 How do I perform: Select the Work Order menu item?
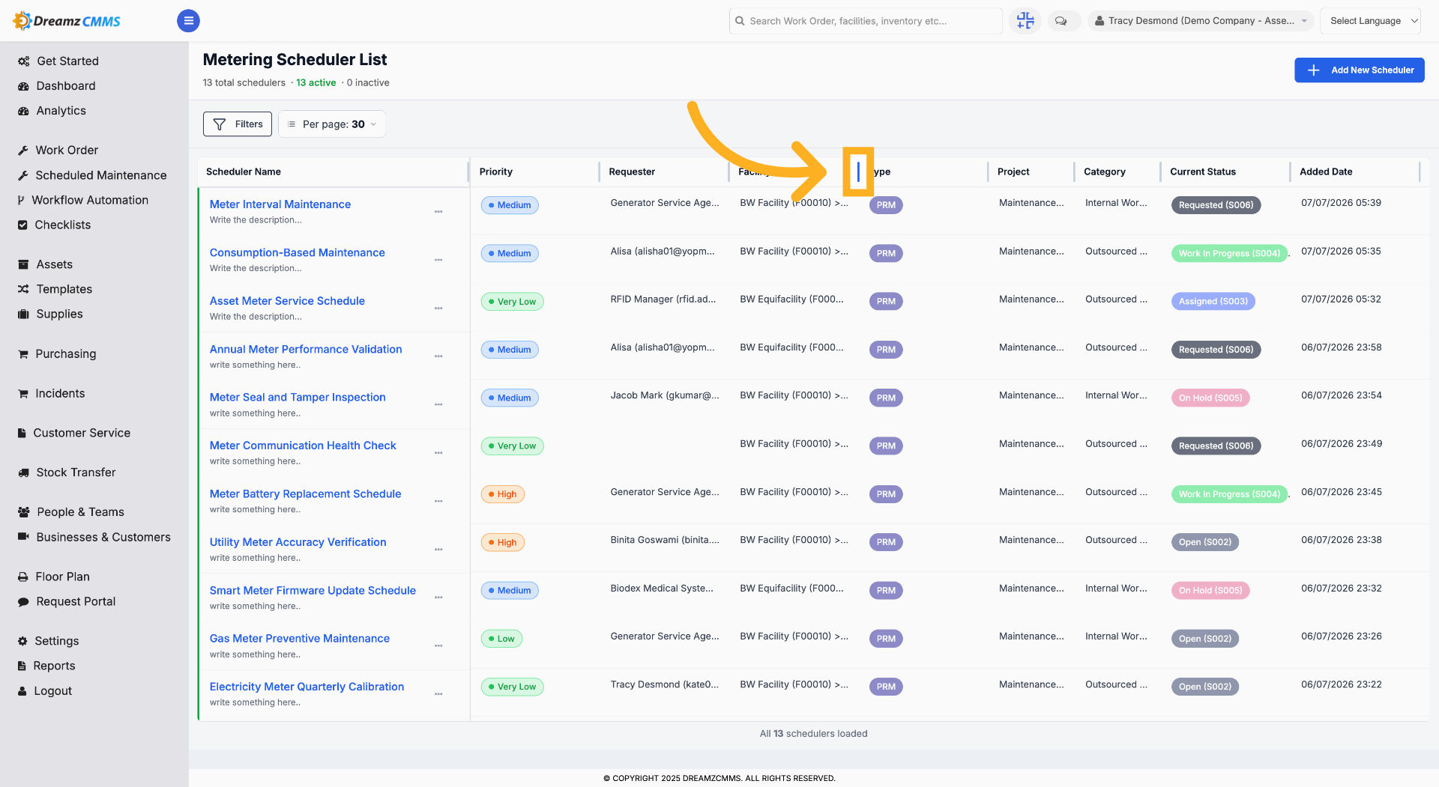(x=67, y=151)
